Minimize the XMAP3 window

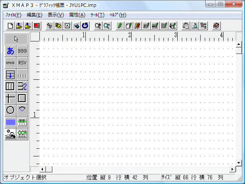click(211, 4)
